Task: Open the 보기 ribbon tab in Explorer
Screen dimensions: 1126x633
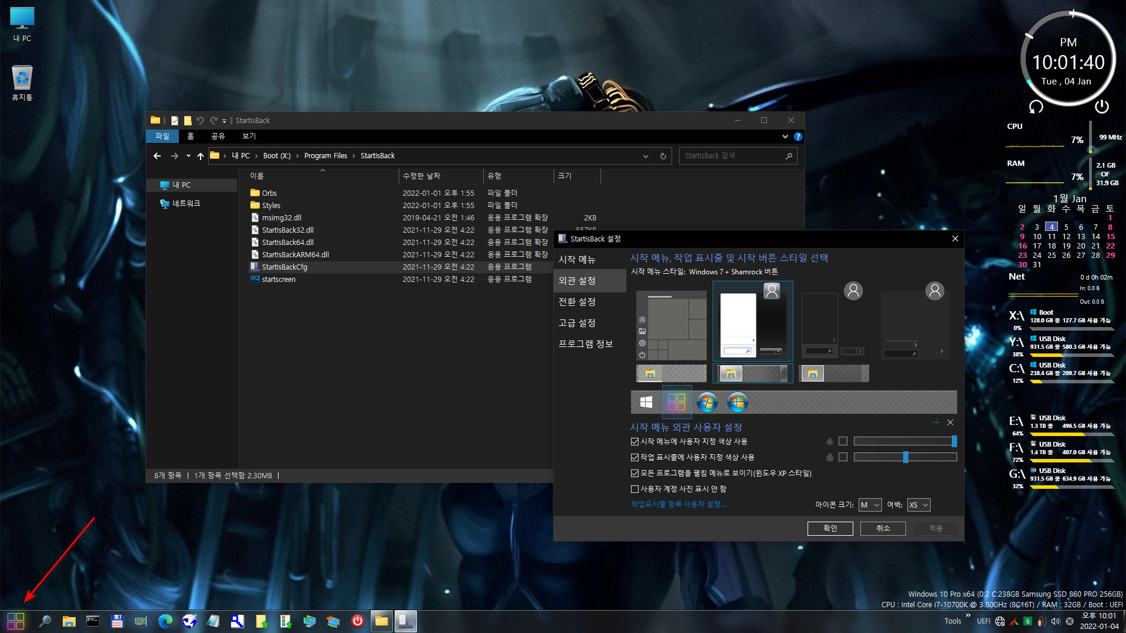Action: pos(249,136)
